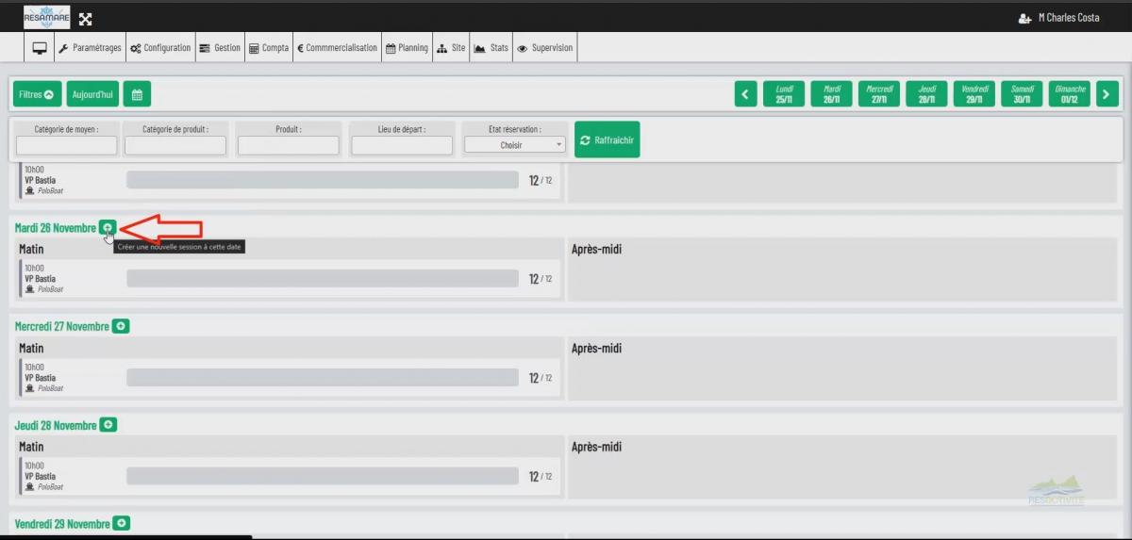This screenshot has width=1132, height=540.
Task: Open the Stats menu
Action: click(491, 48)
